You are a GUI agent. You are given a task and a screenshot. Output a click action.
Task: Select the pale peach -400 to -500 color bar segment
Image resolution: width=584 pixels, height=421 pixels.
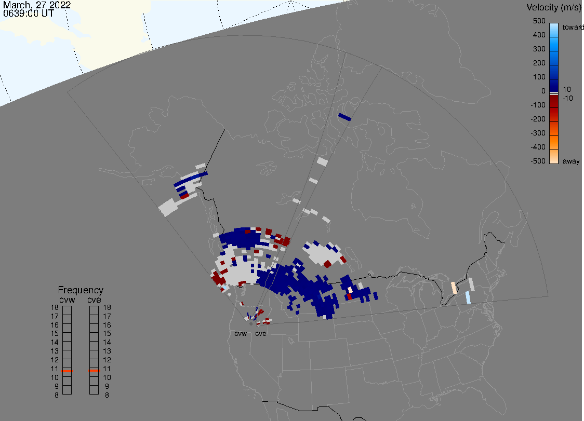(x=554, y=157)
